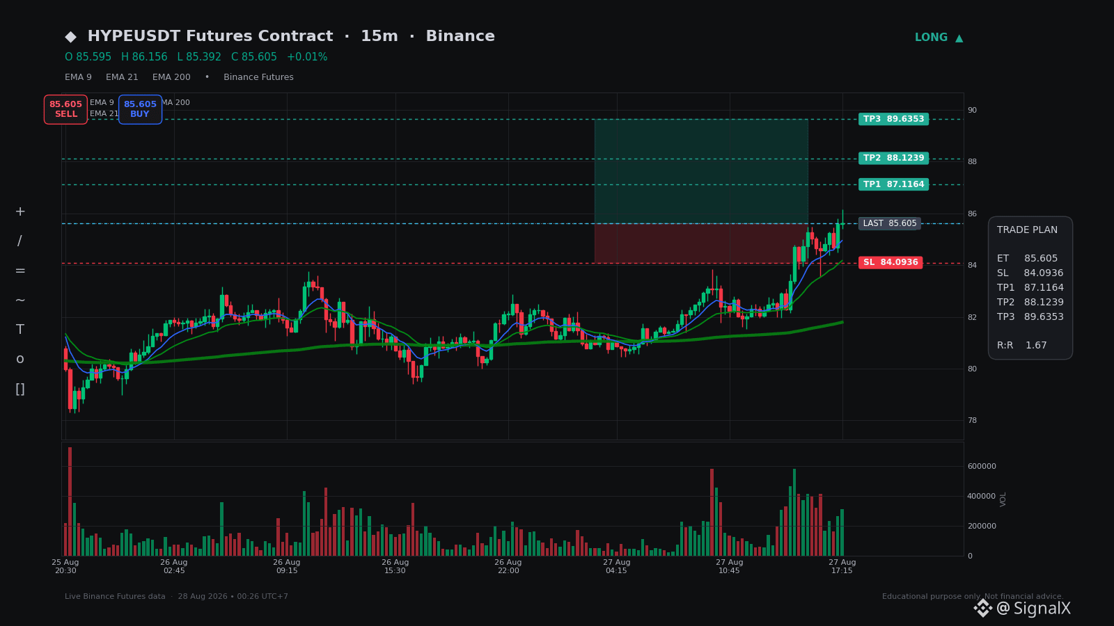Click the R:R 1.67 row in Trade Plan

[1022, 346]
